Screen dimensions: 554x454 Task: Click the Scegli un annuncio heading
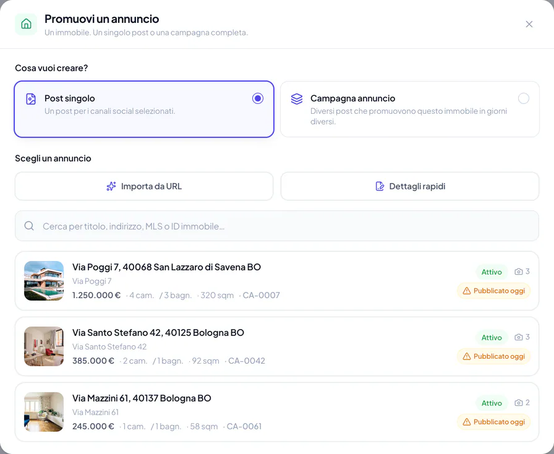pyautogui.click(x=53, y=158)
